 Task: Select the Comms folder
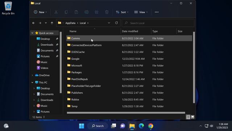pyautogui.click(x=129, y=38)
